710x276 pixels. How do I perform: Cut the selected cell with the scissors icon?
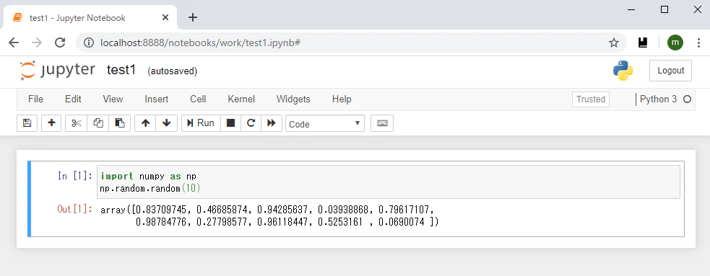76,123
